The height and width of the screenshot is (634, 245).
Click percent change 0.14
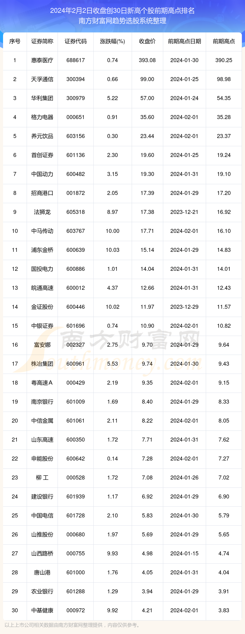pos(112,459)
